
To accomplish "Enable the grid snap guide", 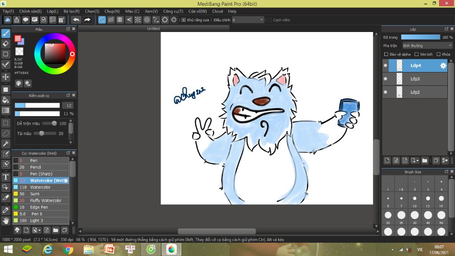I will [120, 20].
